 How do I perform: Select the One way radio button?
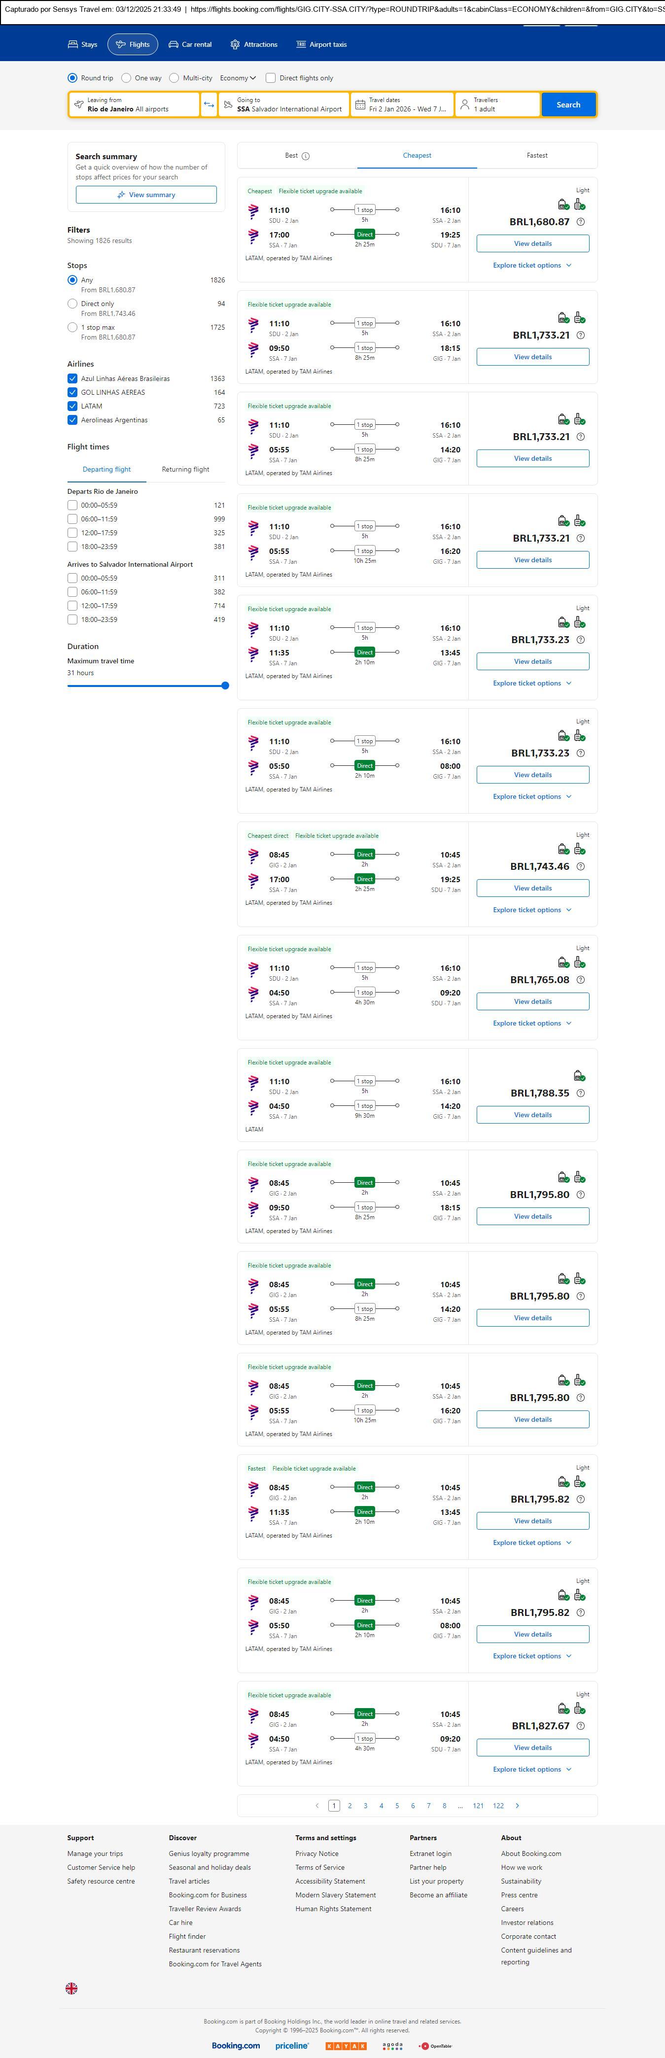[126, 78]
